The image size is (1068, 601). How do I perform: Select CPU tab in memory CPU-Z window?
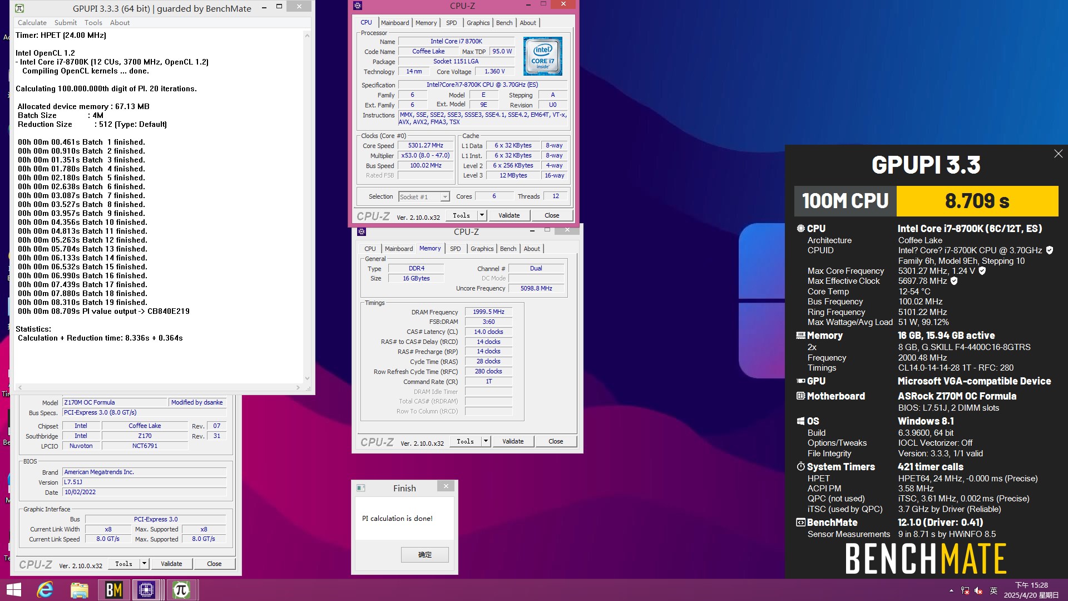click(x=370, y=249)
